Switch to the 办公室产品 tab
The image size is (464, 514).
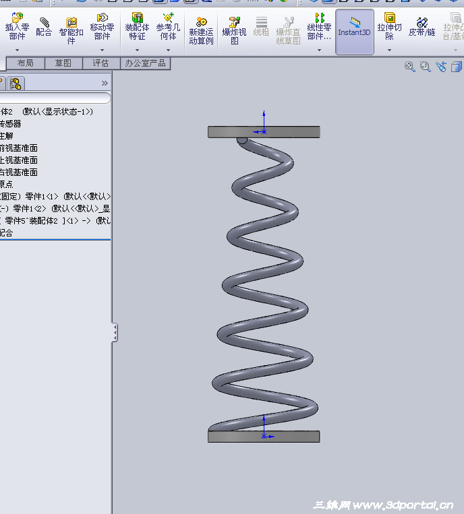pos(146,63)
